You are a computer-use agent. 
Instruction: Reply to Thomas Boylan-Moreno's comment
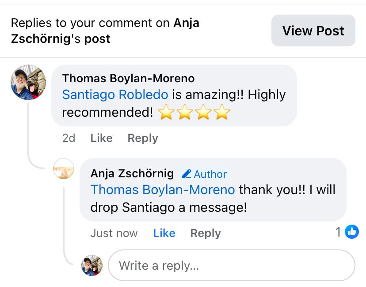(143, 138)
